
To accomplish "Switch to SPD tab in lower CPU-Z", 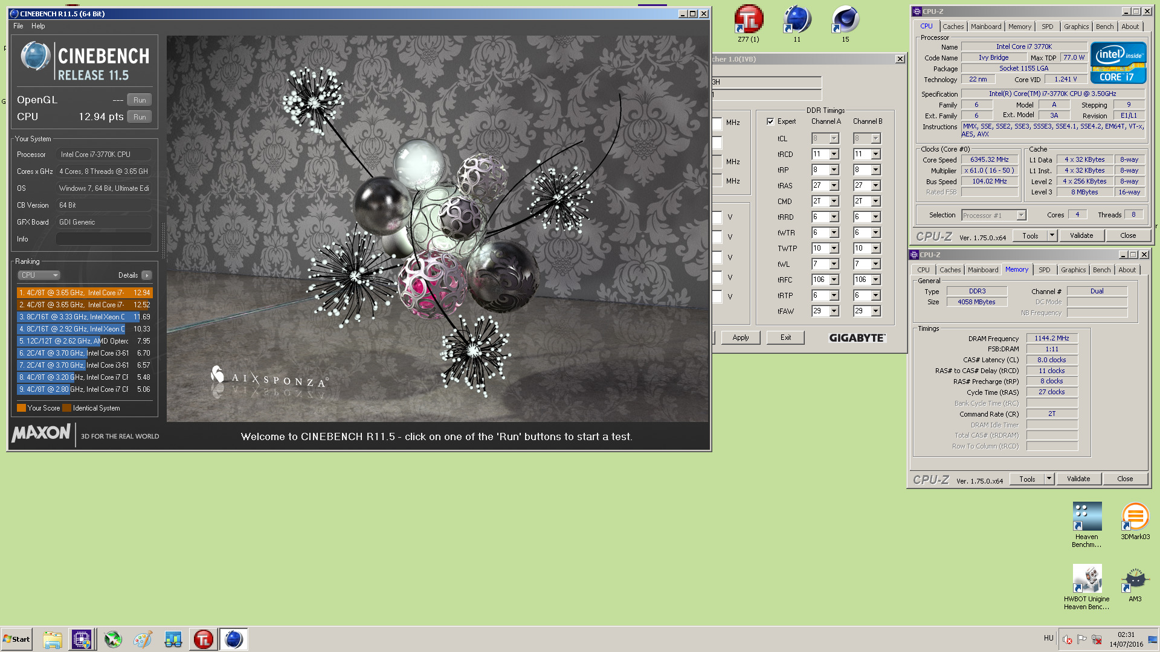I will point(1044,270).
